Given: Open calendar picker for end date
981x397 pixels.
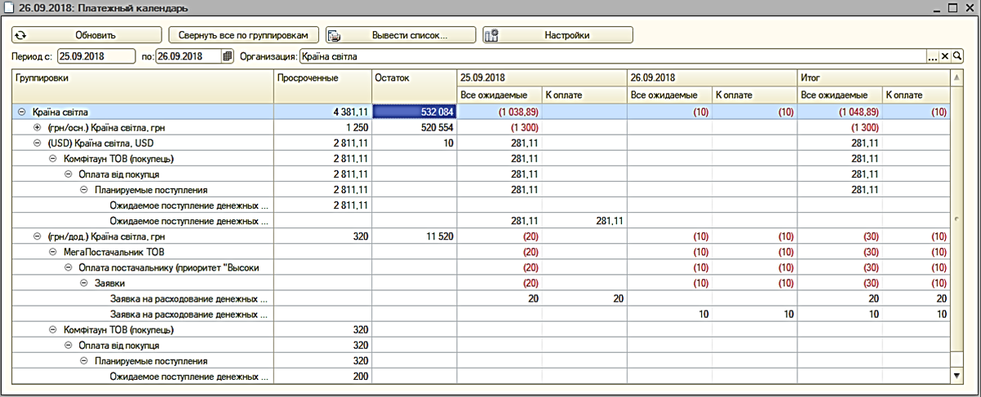Looking at the screenshot, I should click(228, 56).
